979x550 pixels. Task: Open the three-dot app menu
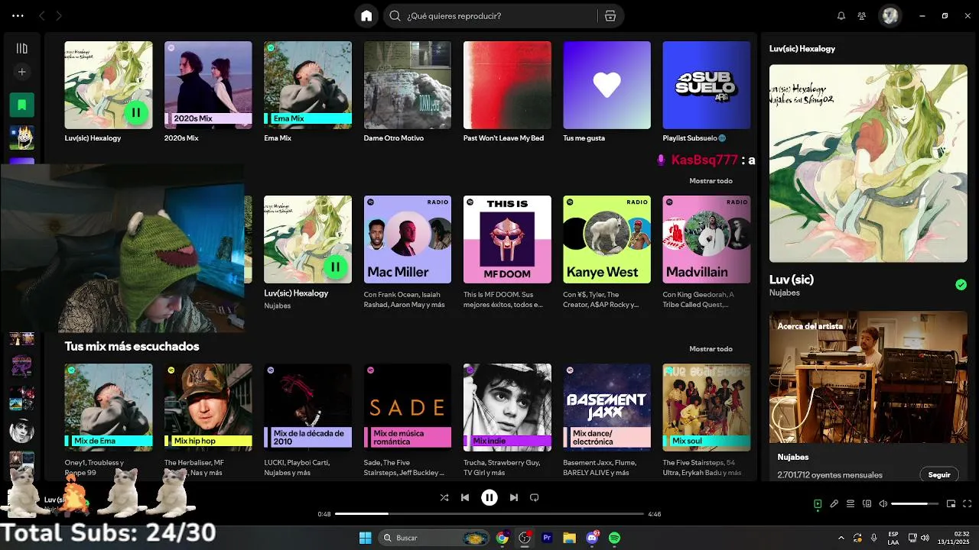18,15
